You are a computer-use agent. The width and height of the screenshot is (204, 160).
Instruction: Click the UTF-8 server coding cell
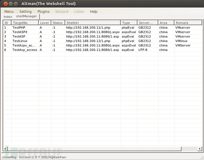(x=143, y=50)
